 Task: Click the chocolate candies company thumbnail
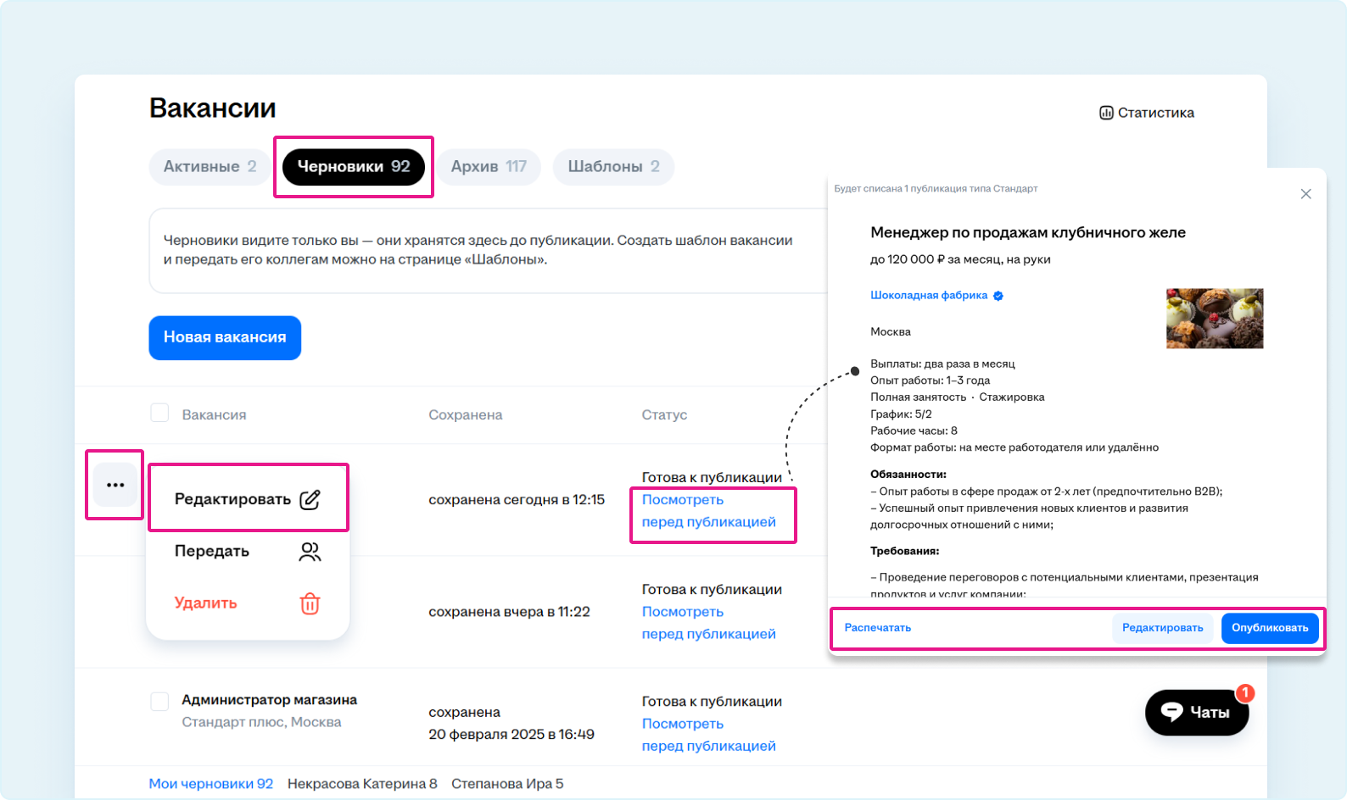[1215, 319]
